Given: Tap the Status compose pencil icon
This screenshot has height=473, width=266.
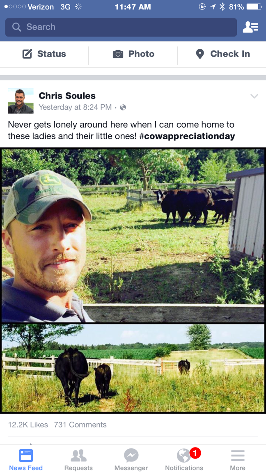Looking at the screenshot, I should [27, 54].
